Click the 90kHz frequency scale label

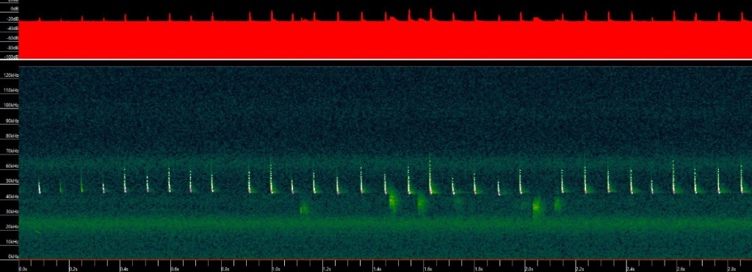[x=11, y=121]
